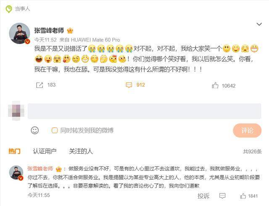This screenshot has width=269, height=206.
Task: Click inside the comment text input box
Action: pos(144,111)
